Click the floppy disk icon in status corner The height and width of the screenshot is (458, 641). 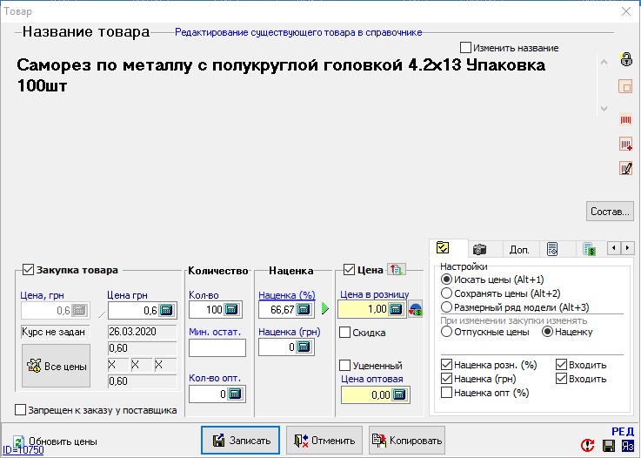pos(609,445)
